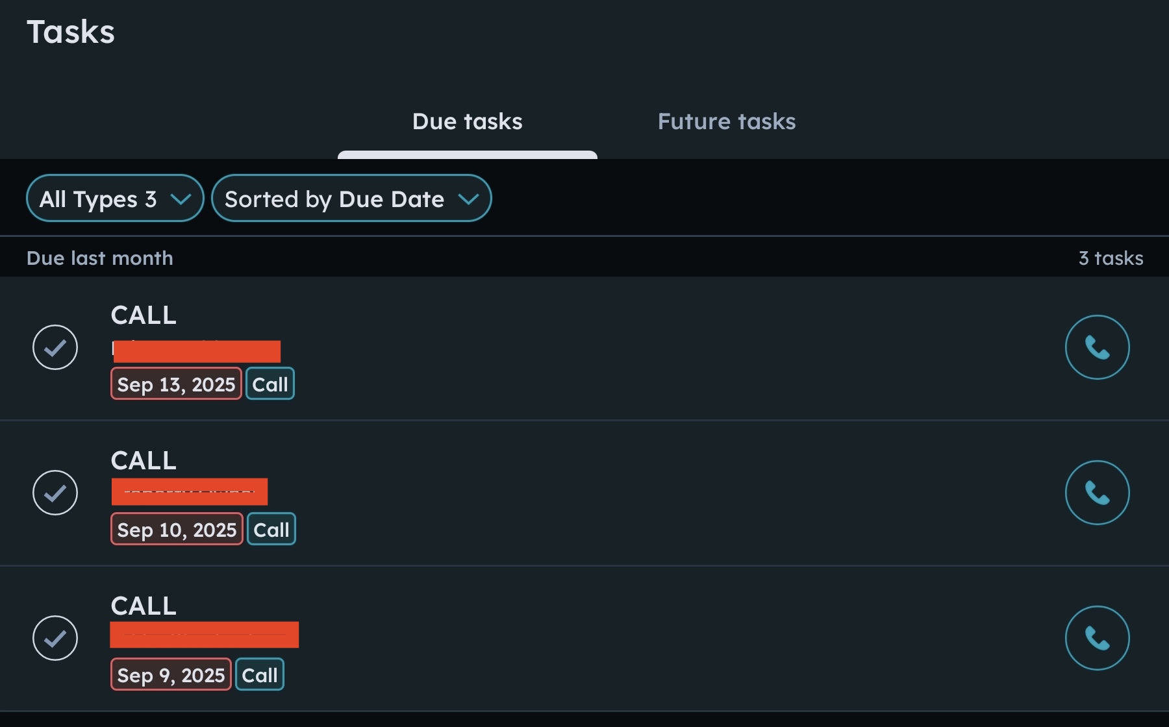Click the Due last month section header

pos(100,258)
